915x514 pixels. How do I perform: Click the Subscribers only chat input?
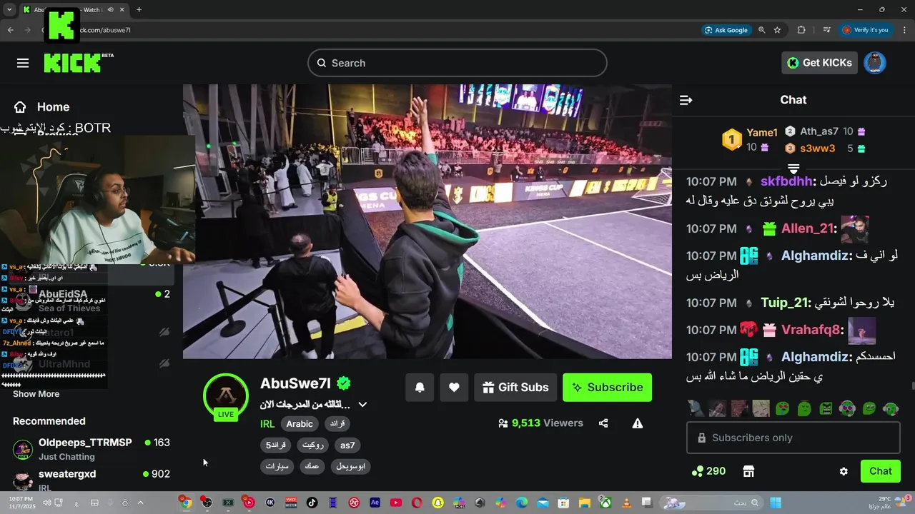click(793, 438)
